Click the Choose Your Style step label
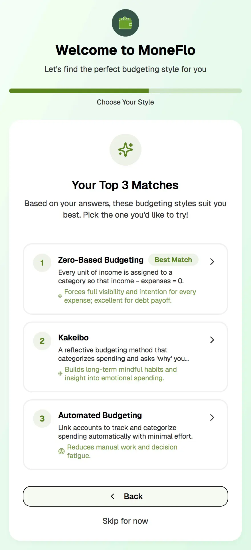This screenshot has height=550, width=251. (125, 102)
